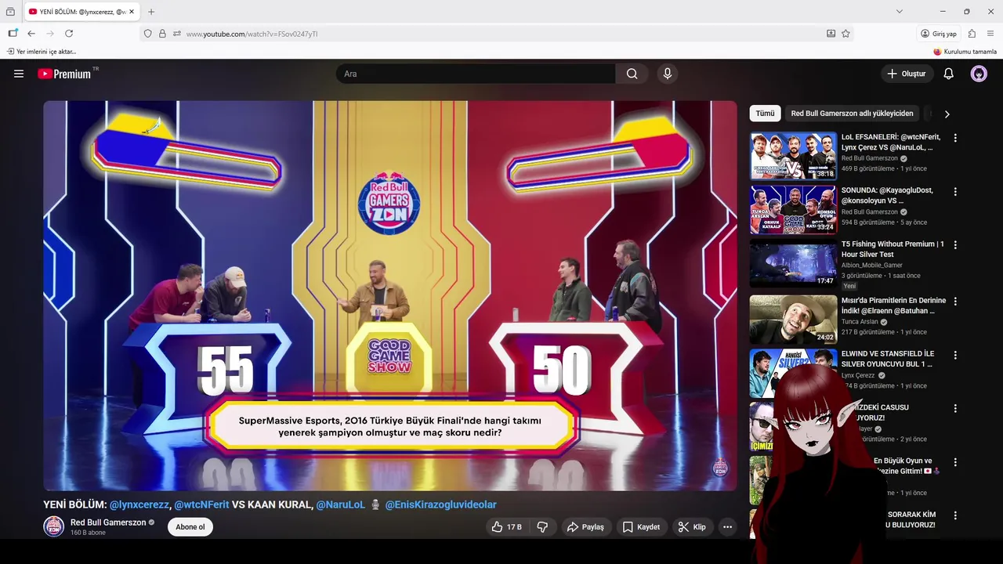Open browser extensions puzzle icon
Screen dimensions: 1003x564
tap(972, 34)
